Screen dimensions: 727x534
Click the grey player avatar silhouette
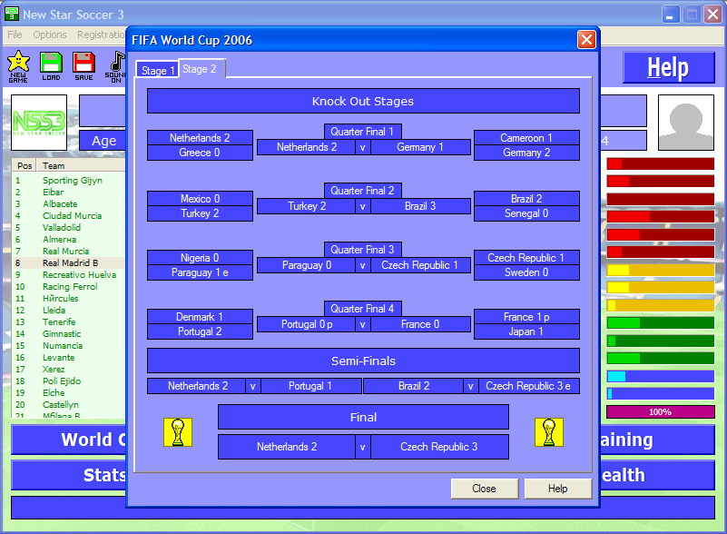685,122
